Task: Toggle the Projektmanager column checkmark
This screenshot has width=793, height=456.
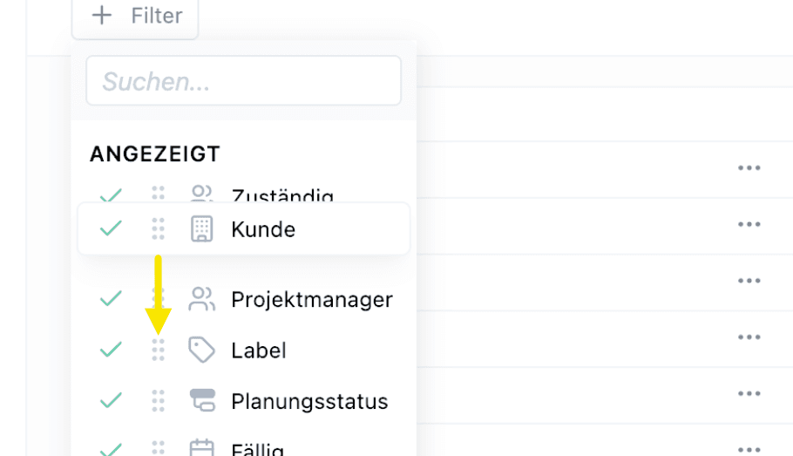Action: click(x=111, y=298)
